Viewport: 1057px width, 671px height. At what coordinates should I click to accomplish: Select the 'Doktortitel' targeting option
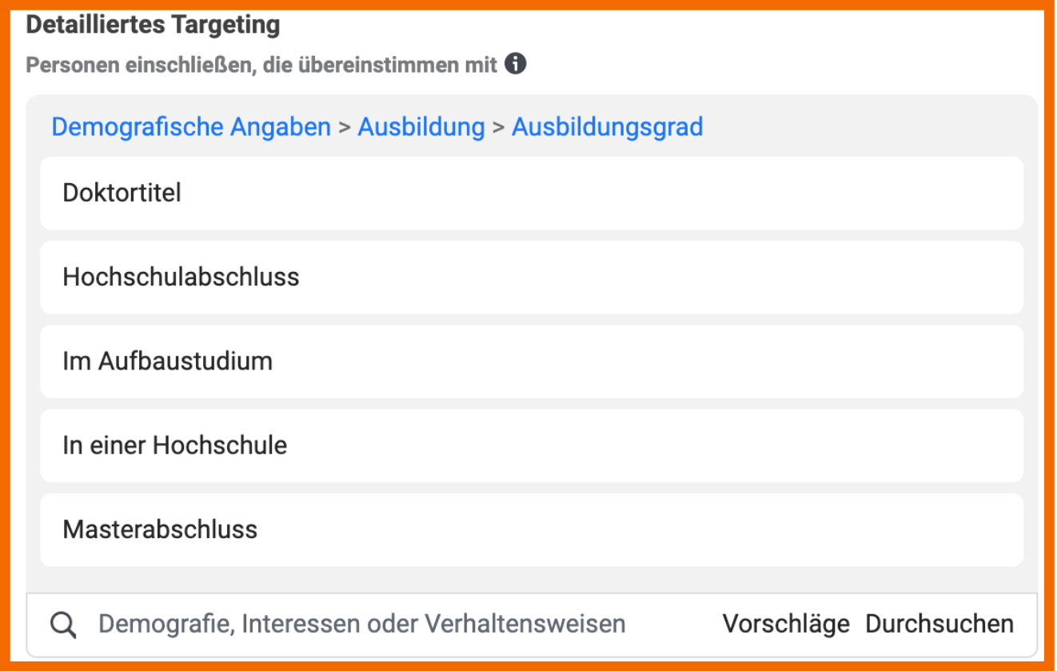(x=531, y=194)
